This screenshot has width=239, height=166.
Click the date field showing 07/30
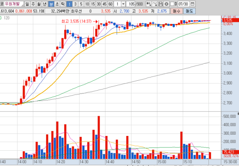coord(184,4)
